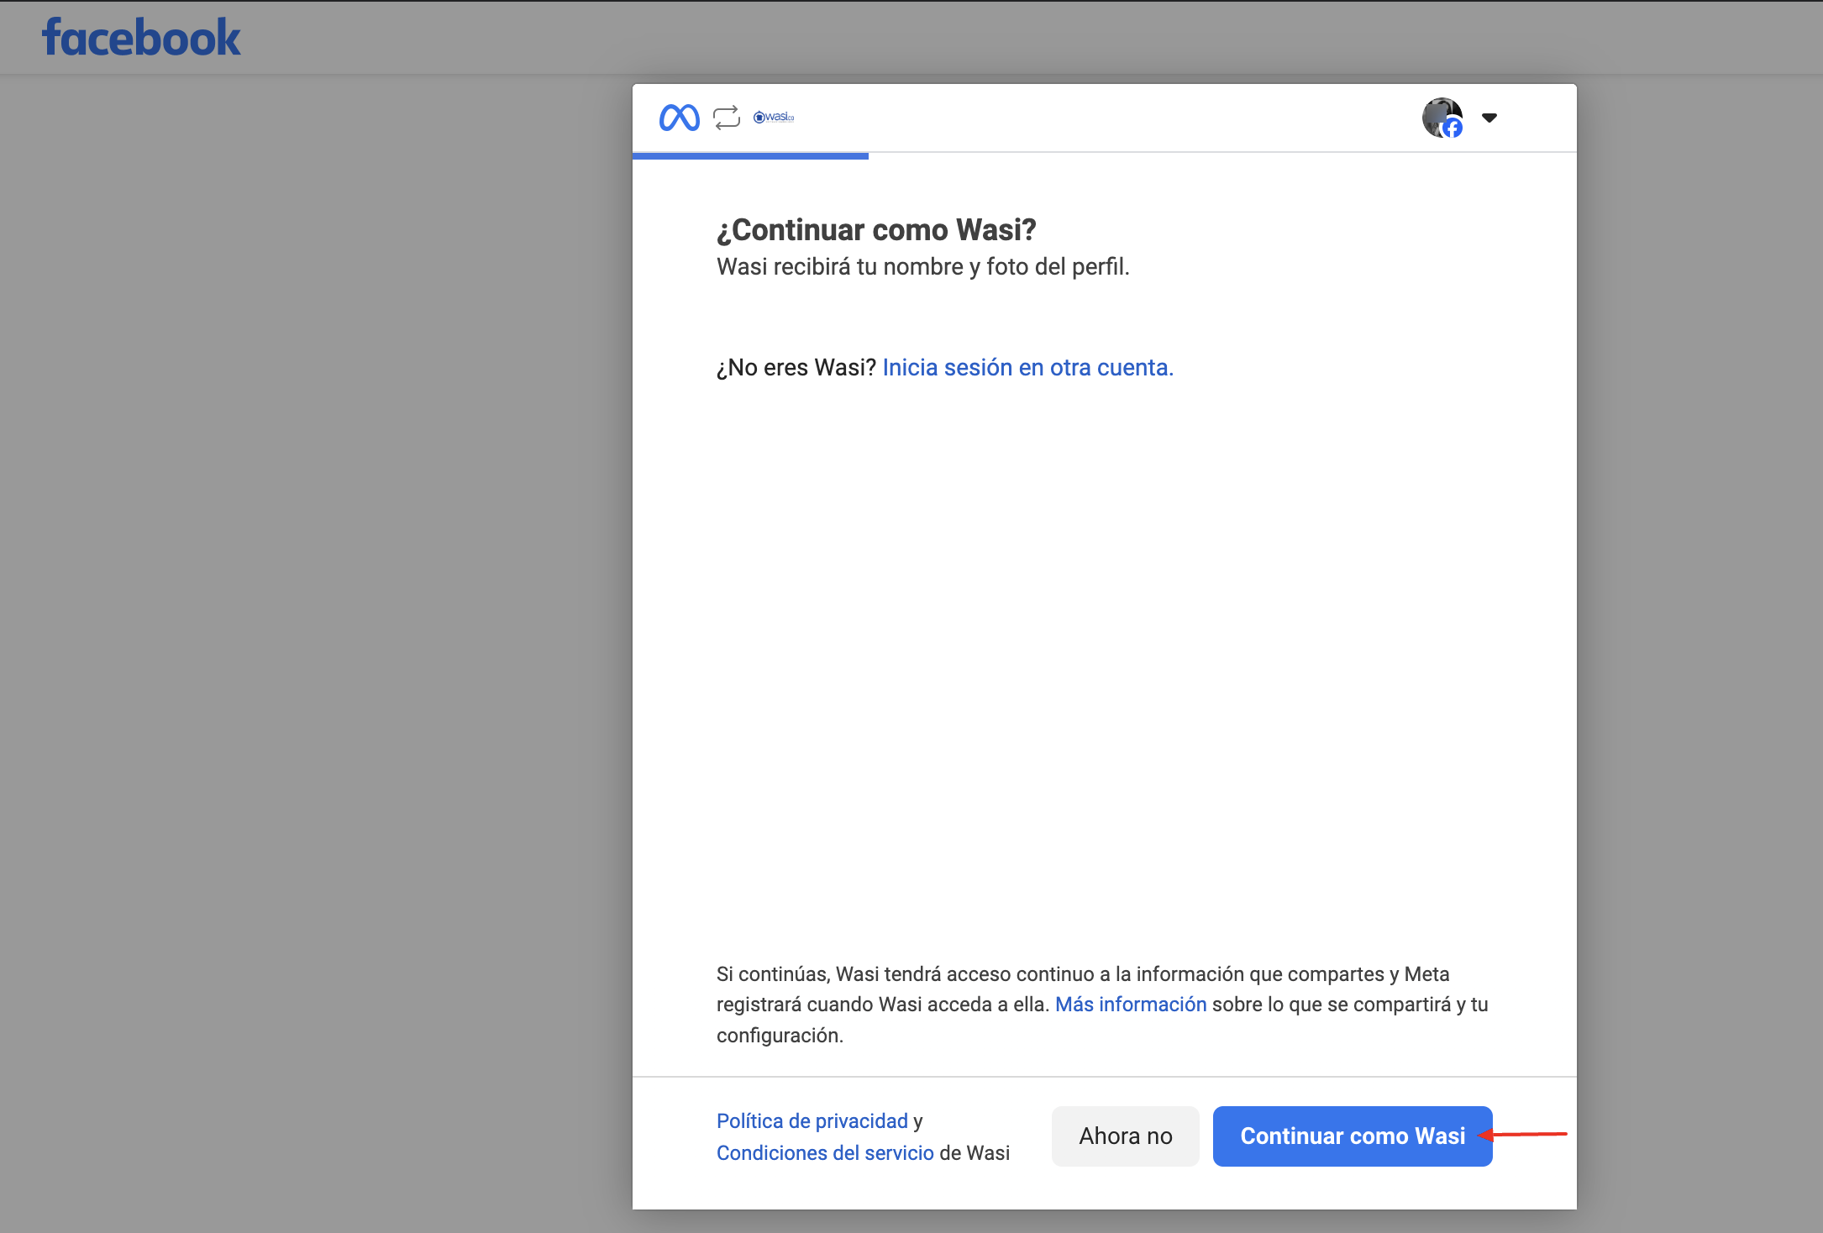Open 'Condiciones del servicio' link
1823x1233 pixels.
click(x=825, y=1153)
